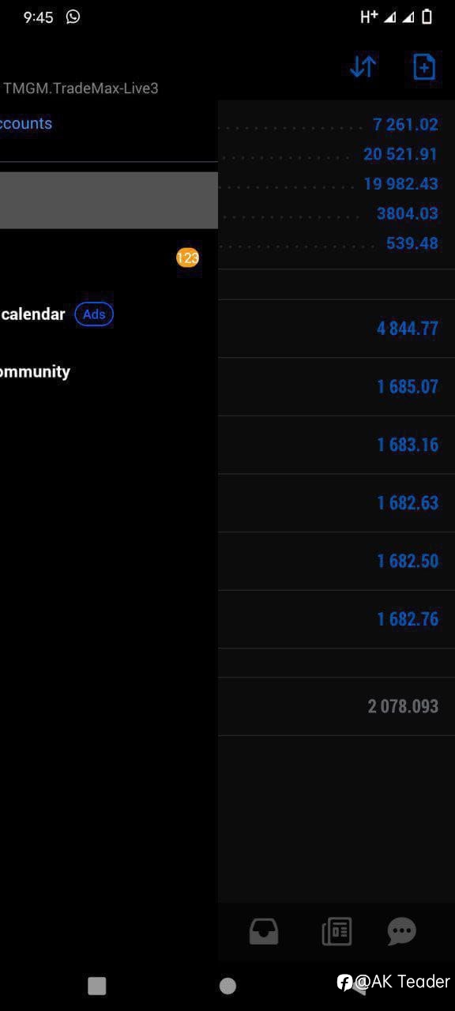This screenshot has height=1011, width=455.
Task: Tap the TMGM.TradeMax-Live3 server label
Action: (81, 88)
